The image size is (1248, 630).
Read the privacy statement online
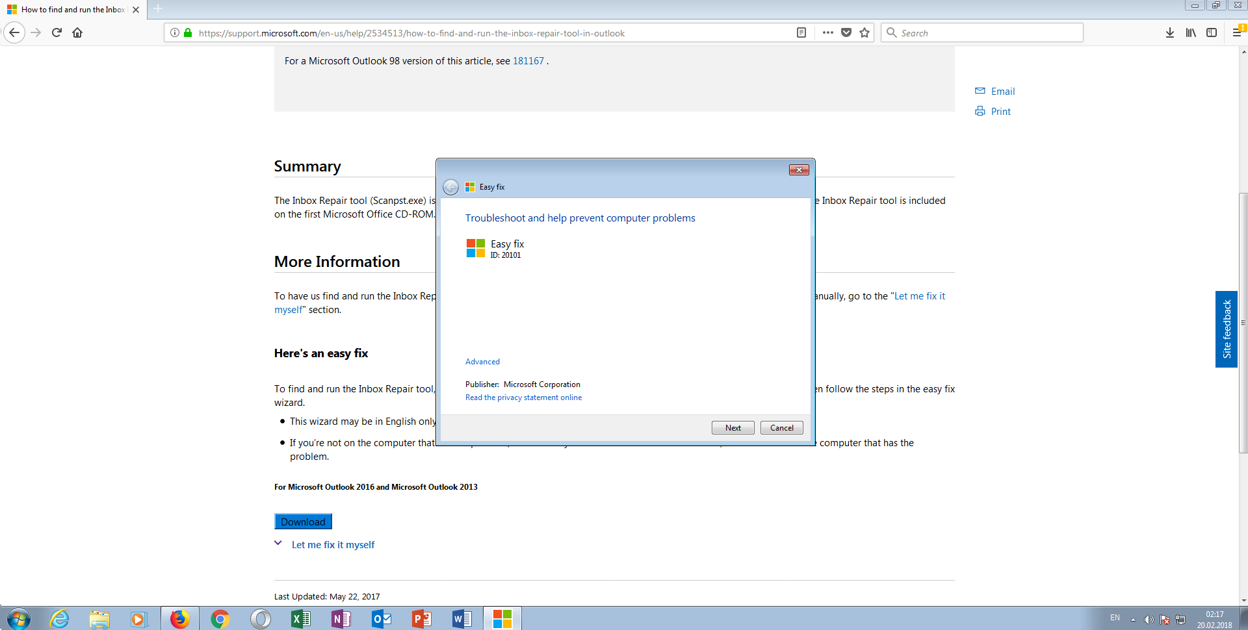[x=523, y=397]
